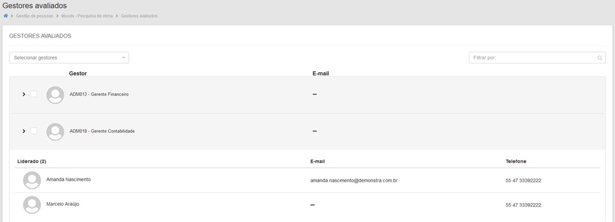Select the Amanda Nascimento name
The image size is (615, 222).
[68, 180]
